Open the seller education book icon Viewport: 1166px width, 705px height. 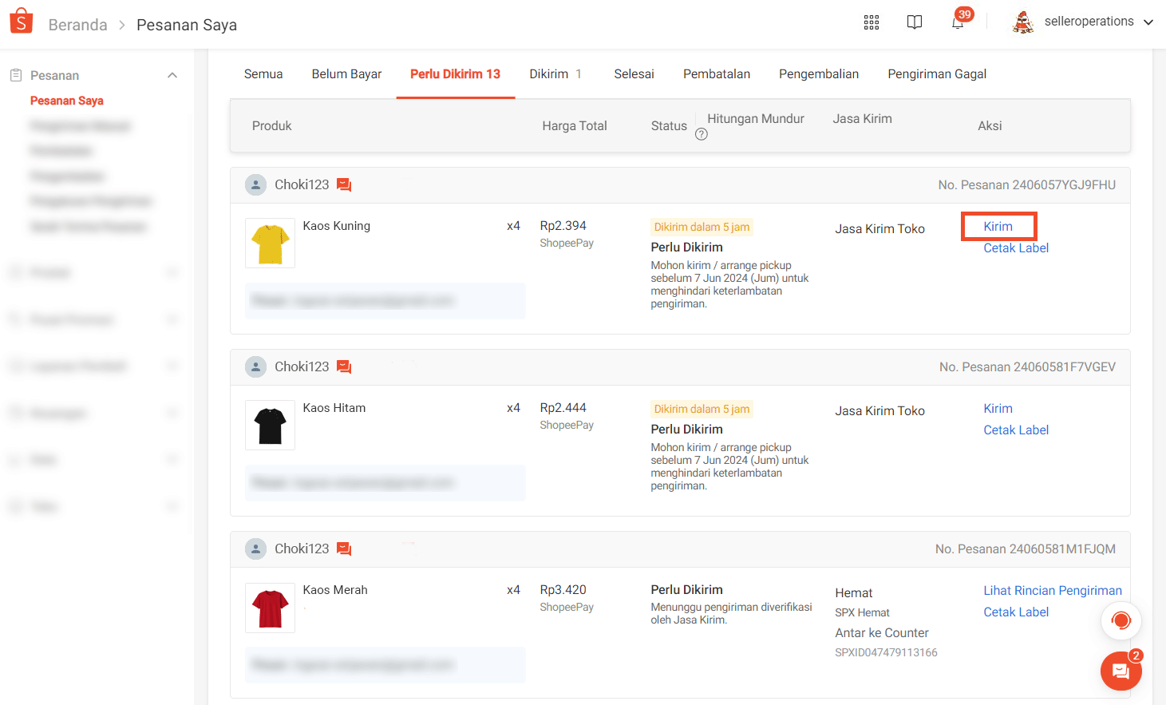[x=915, y=22]
